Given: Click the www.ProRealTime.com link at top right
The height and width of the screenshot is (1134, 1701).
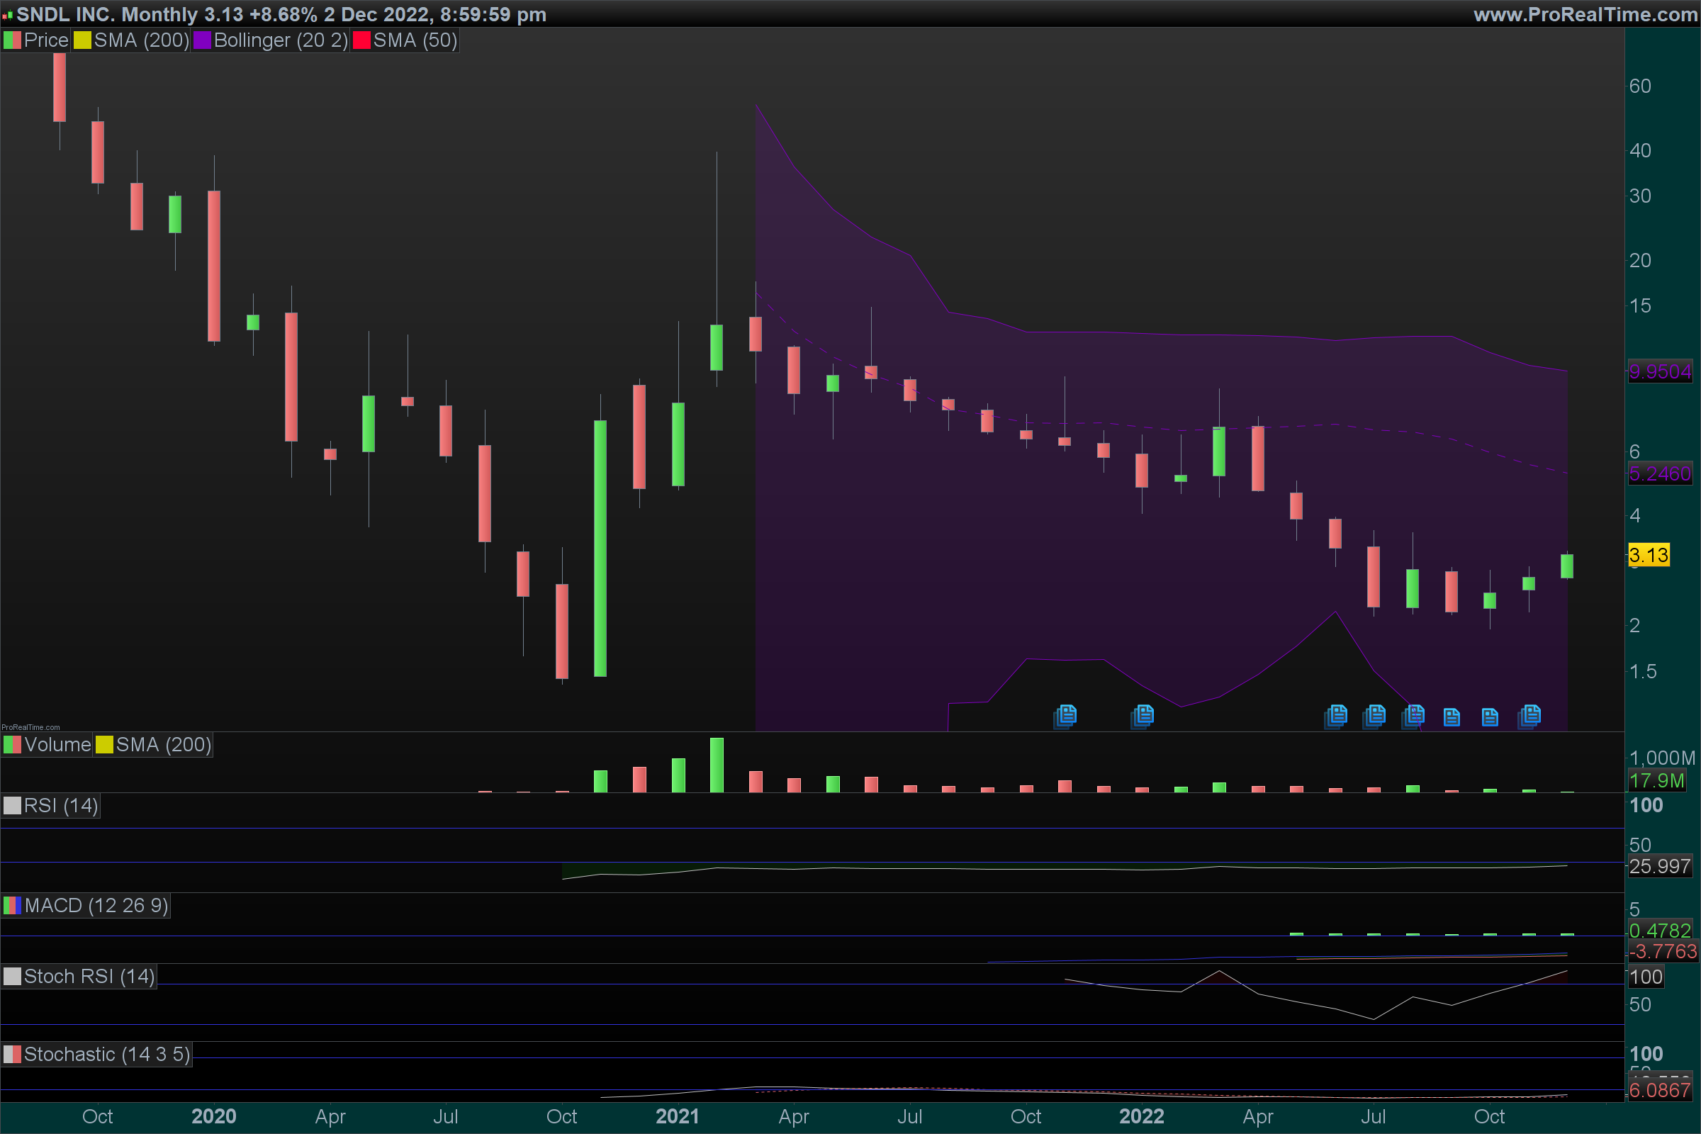Looking at the screenshot, I should (x=1585, y=14).
